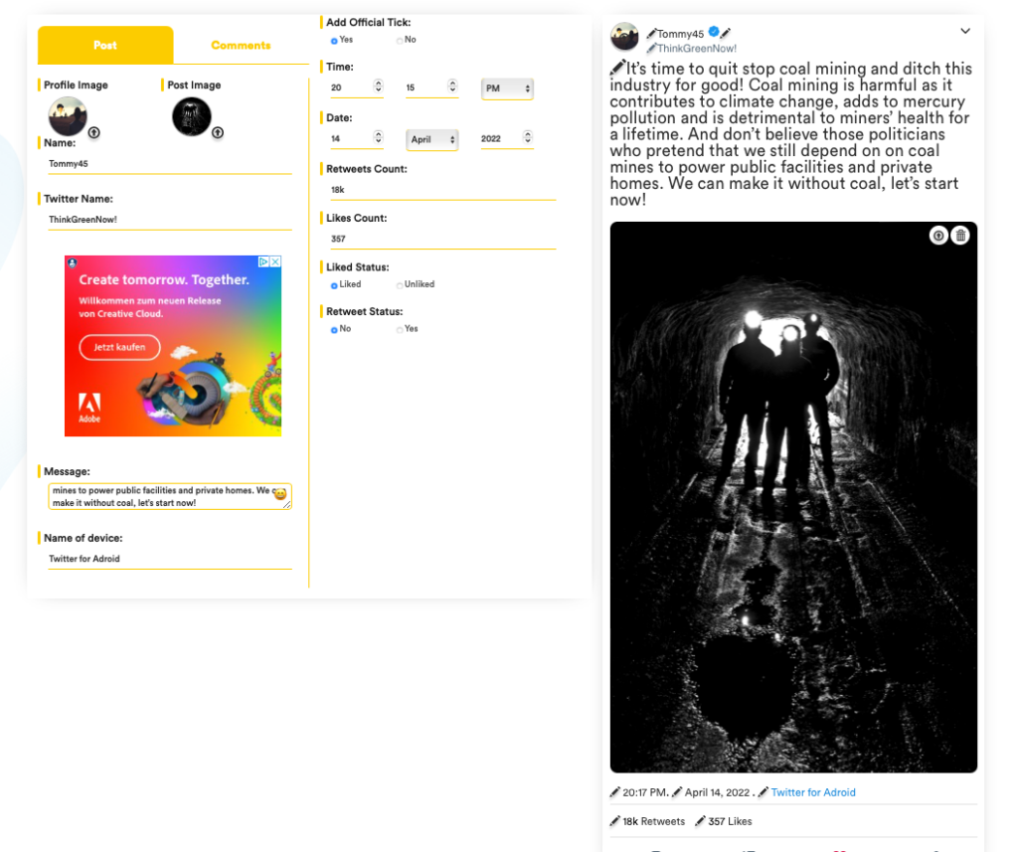
Task: Delete the post image with trash icon
Action: (x=960, y=235)
